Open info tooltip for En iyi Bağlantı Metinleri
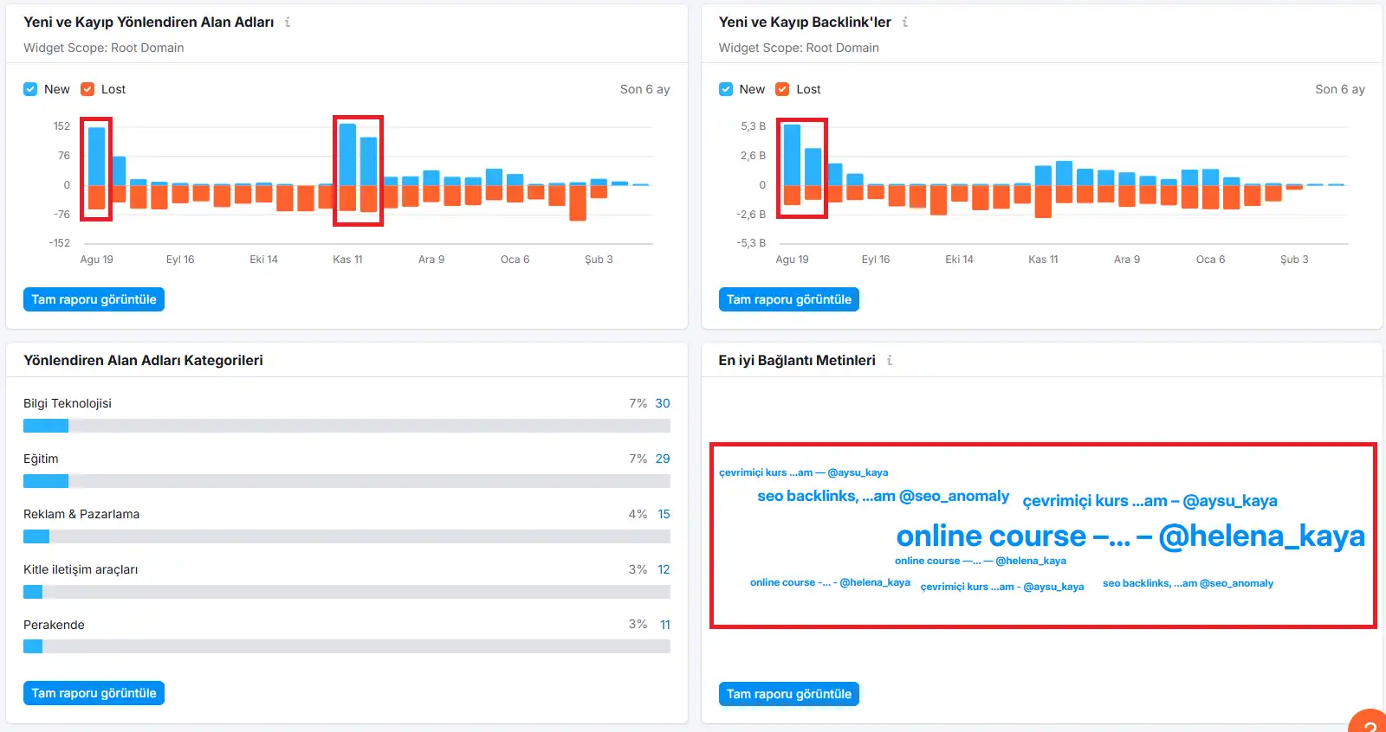 click(x=890, y=361)
